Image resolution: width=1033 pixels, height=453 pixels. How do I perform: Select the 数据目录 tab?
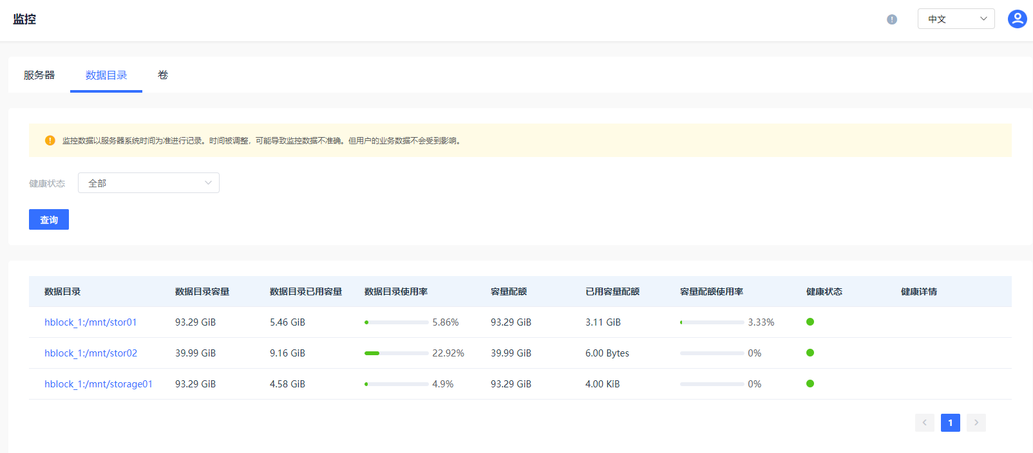[106, 75]
